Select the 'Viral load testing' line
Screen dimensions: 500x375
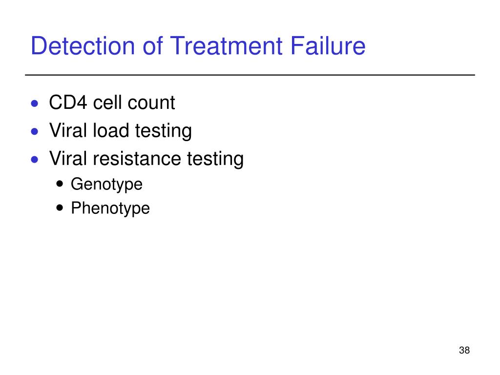pos(121,131)
